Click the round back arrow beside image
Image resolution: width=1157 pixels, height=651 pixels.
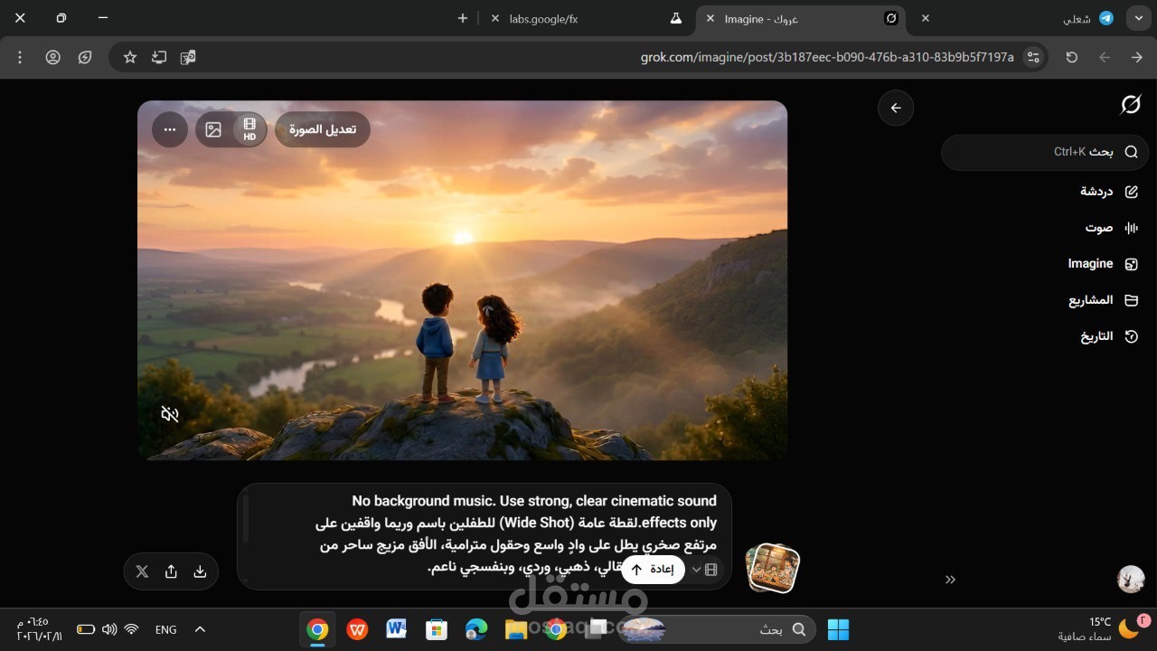pyautogui.click(x=896, y=108)
